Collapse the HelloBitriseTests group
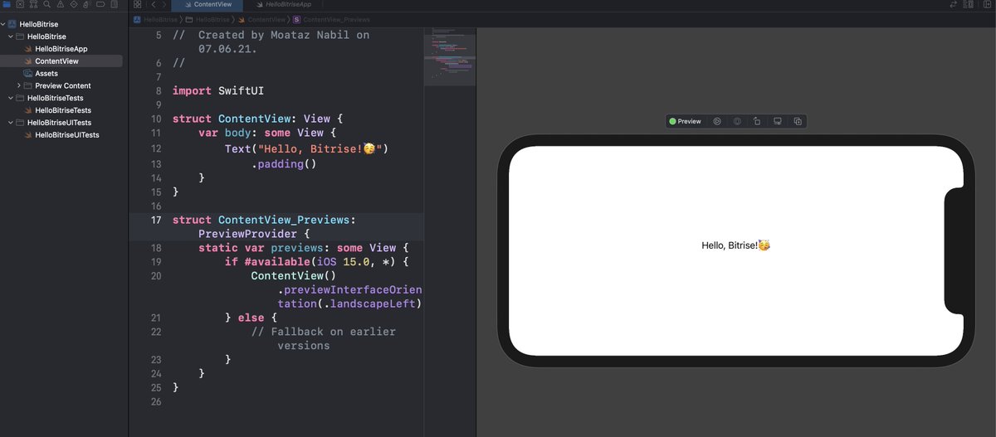 point(11,98)
